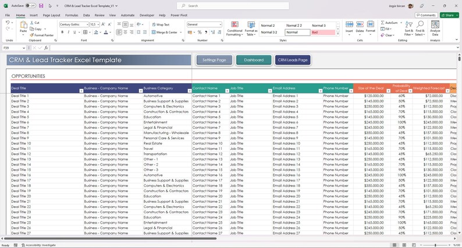Image resolution: width=462 pixels, height=248 pixels.
Task: Switch to the Data tab
Action: (x=86, y=15)
